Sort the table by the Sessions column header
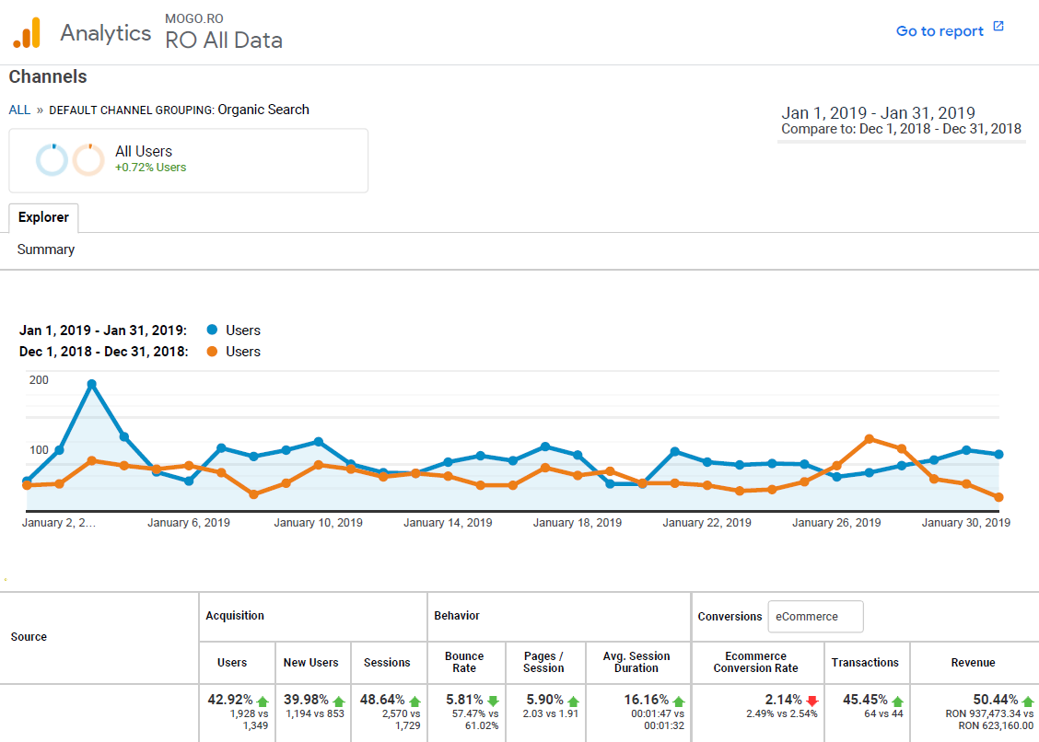 [x=388, y=662]
